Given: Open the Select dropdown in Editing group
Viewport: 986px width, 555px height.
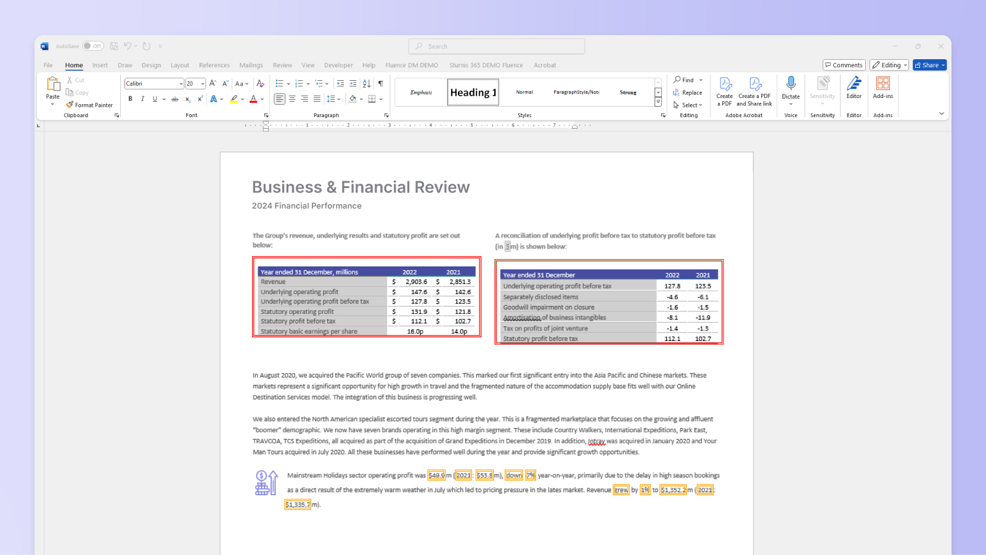Looking at the screenshot, I should pyautogui.click(x=688, y=105).
